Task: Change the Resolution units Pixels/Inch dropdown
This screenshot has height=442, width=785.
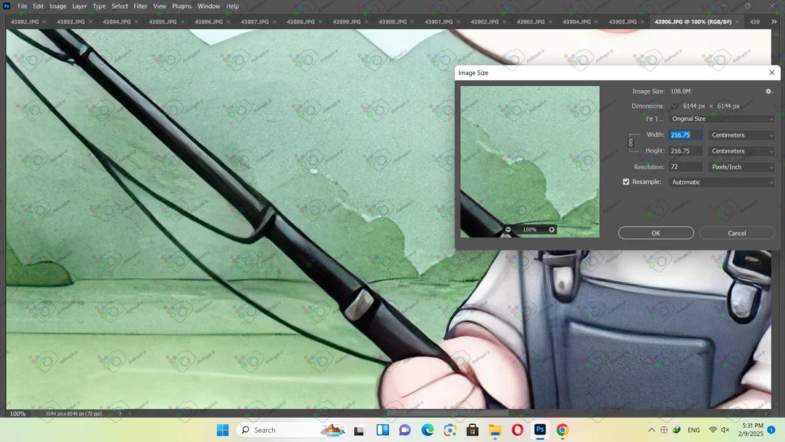Action: (741, 167)
